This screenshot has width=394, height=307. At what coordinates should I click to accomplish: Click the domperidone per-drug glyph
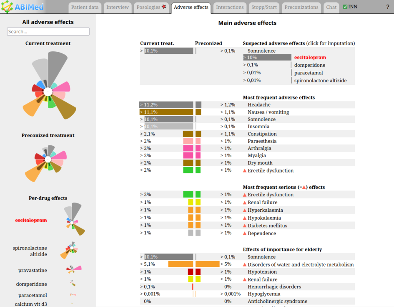coord(73,283)
